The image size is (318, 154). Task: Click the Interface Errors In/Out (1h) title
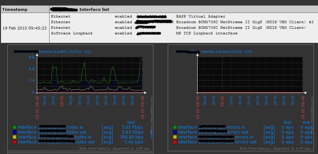(226, 52)
